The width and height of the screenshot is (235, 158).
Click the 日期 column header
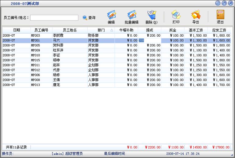click(16, 30)
